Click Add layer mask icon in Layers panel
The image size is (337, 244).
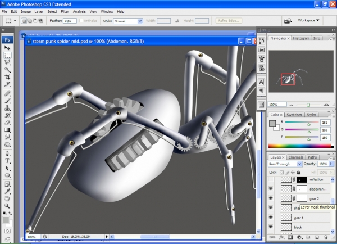pyautogui.click(x=290, y=237)
